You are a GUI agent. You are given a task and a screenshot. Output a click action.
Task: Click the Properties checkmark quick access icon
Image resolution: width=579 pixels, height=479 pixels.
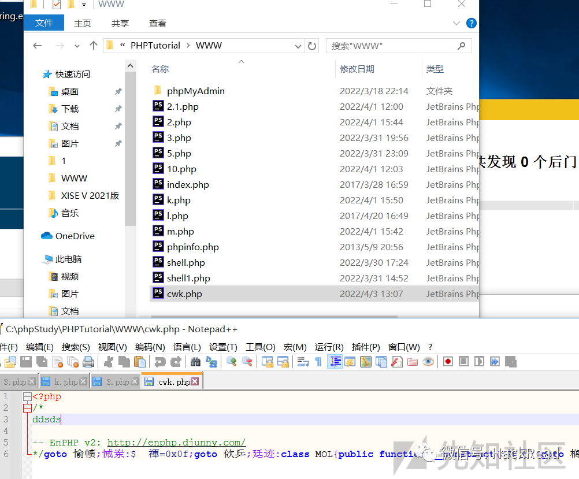click(56, 5)
